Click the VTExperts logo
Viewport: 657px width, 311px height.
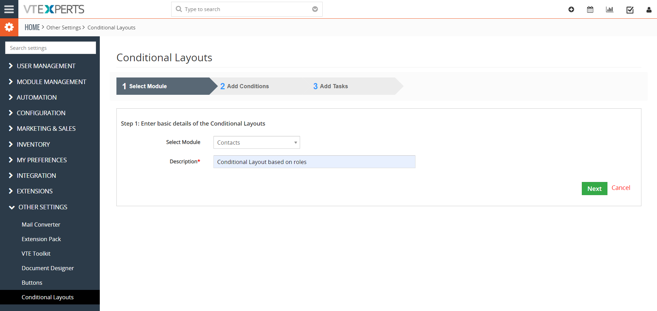54,9
